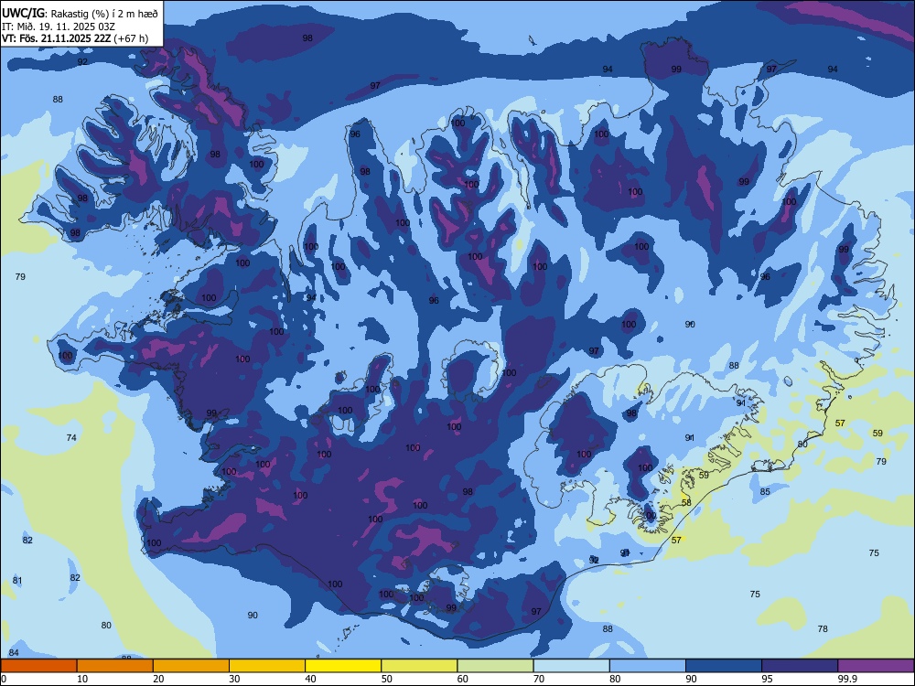Click the legend label '30'

point(234,679)
